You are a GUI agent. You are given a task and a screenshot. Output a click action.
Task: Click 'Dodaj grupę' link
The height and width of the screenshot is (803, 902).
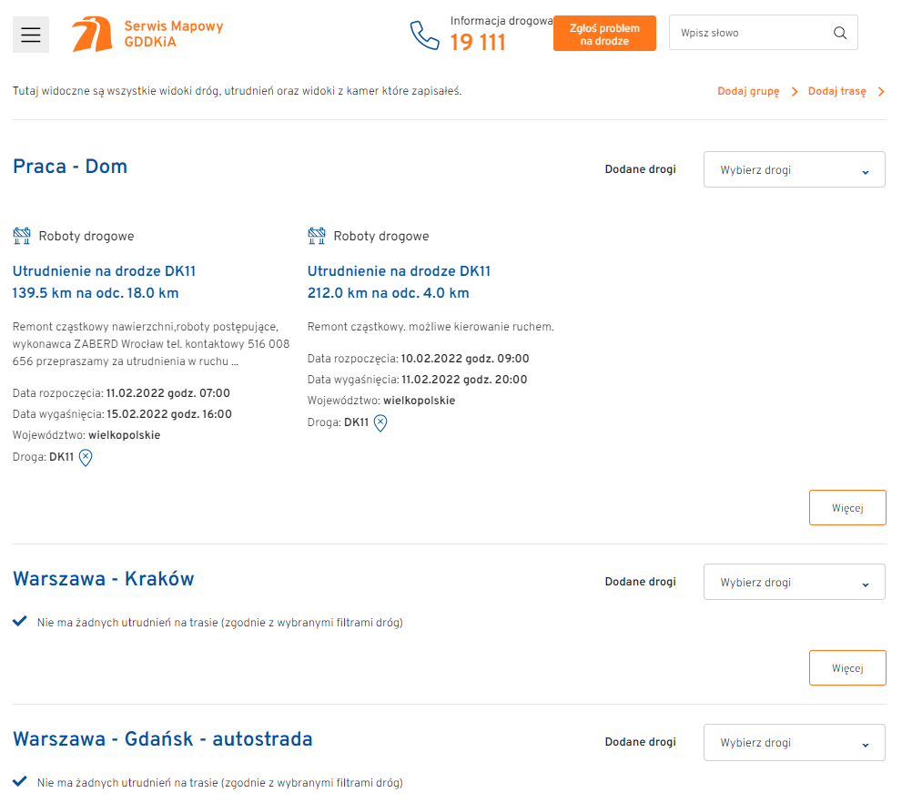coord(748,92)
